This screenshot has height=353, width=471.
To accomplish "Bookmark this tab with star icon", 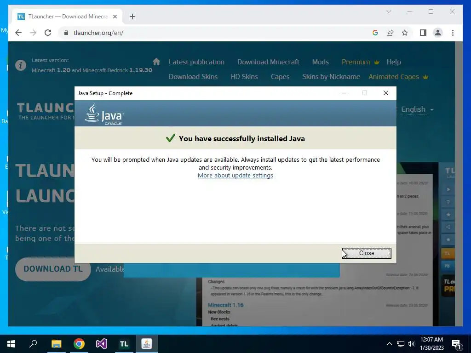I will [x=405, y=33].
